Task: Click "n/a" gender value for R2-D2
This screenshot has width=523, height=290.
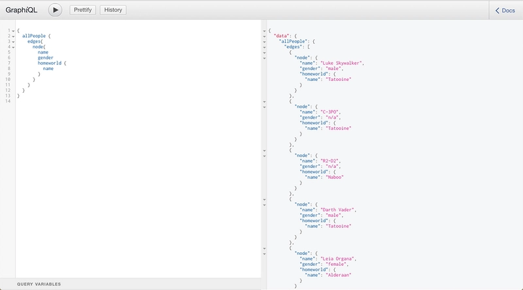Action: pyautogui.click(x=332, y=167)
